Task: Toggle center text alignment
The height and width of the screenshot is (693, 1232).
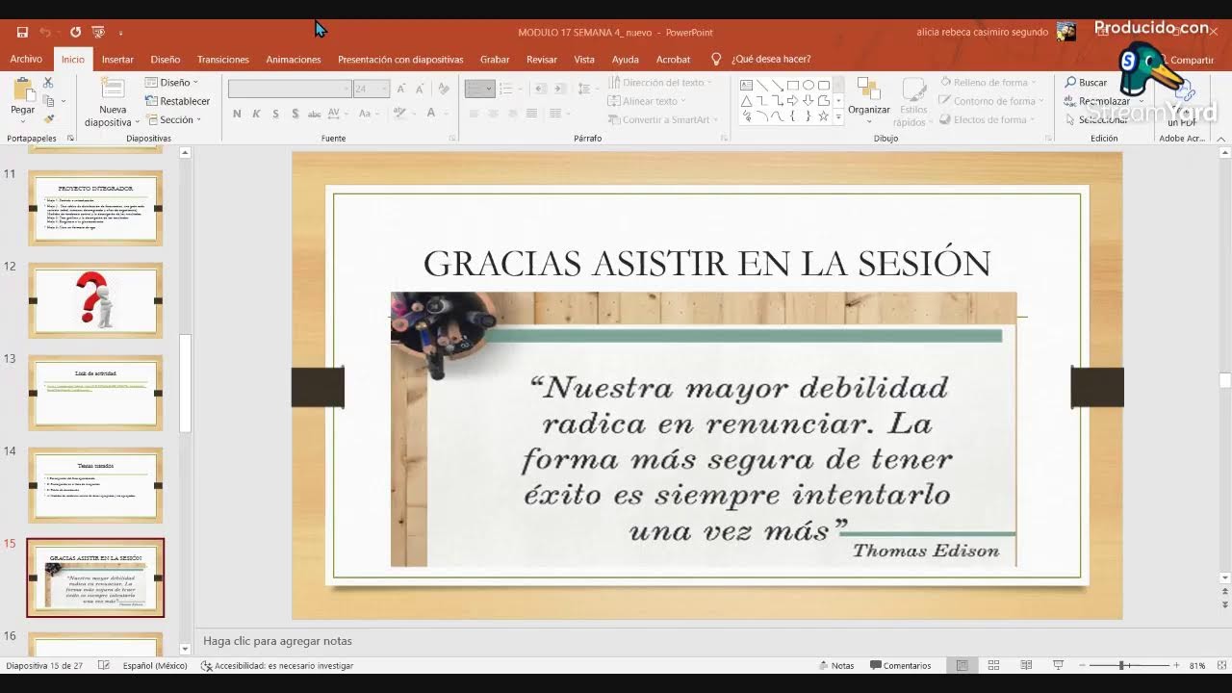Action: pos(493,114)
